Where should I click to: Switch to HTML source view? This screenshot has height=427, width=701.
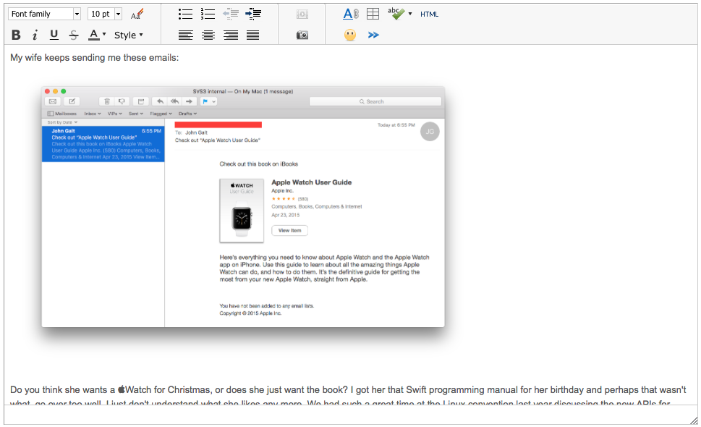pyautogui.click(x=429, y=14)
